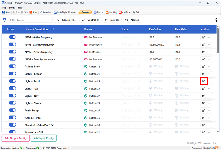Open the Extras menu
This screenshot has height=150, width=221.
(x=12, y=8)
